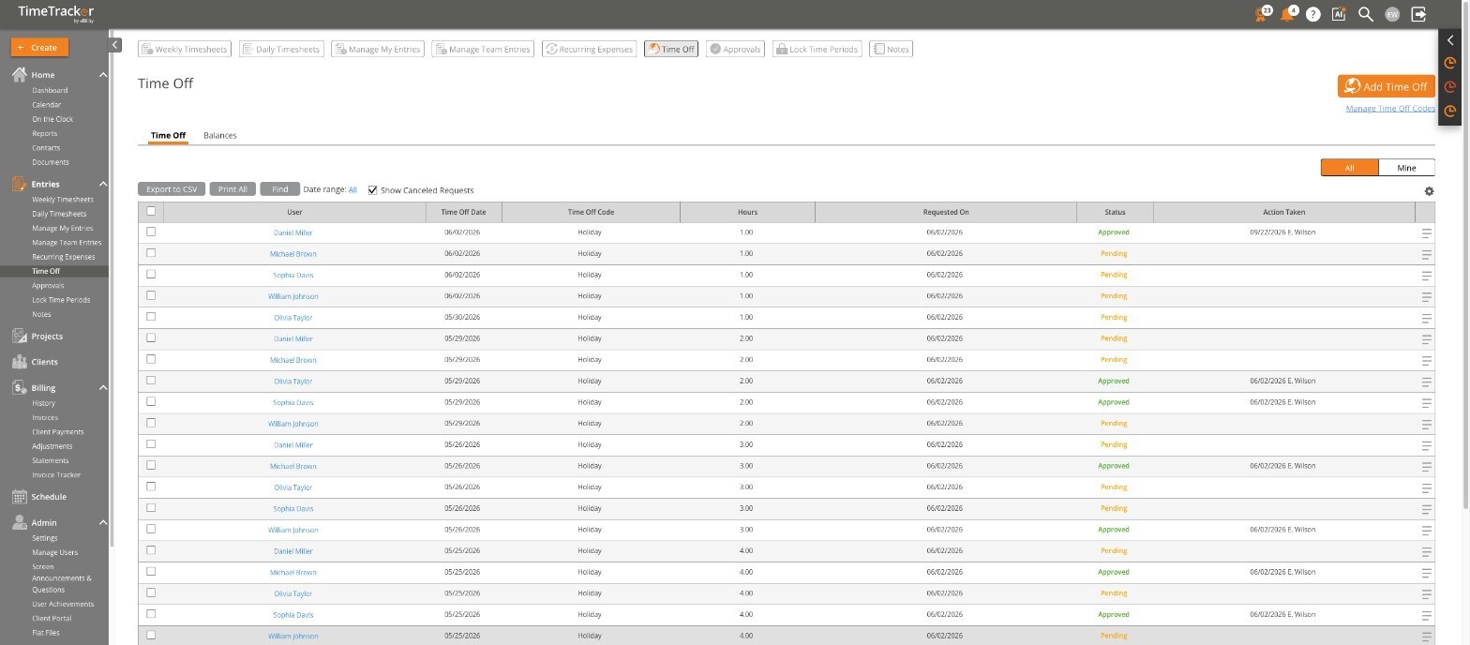Tick the select-all checkbox in table header
Image resolution: width=1470 pixels, height=645 pixels.
[151, 211]
